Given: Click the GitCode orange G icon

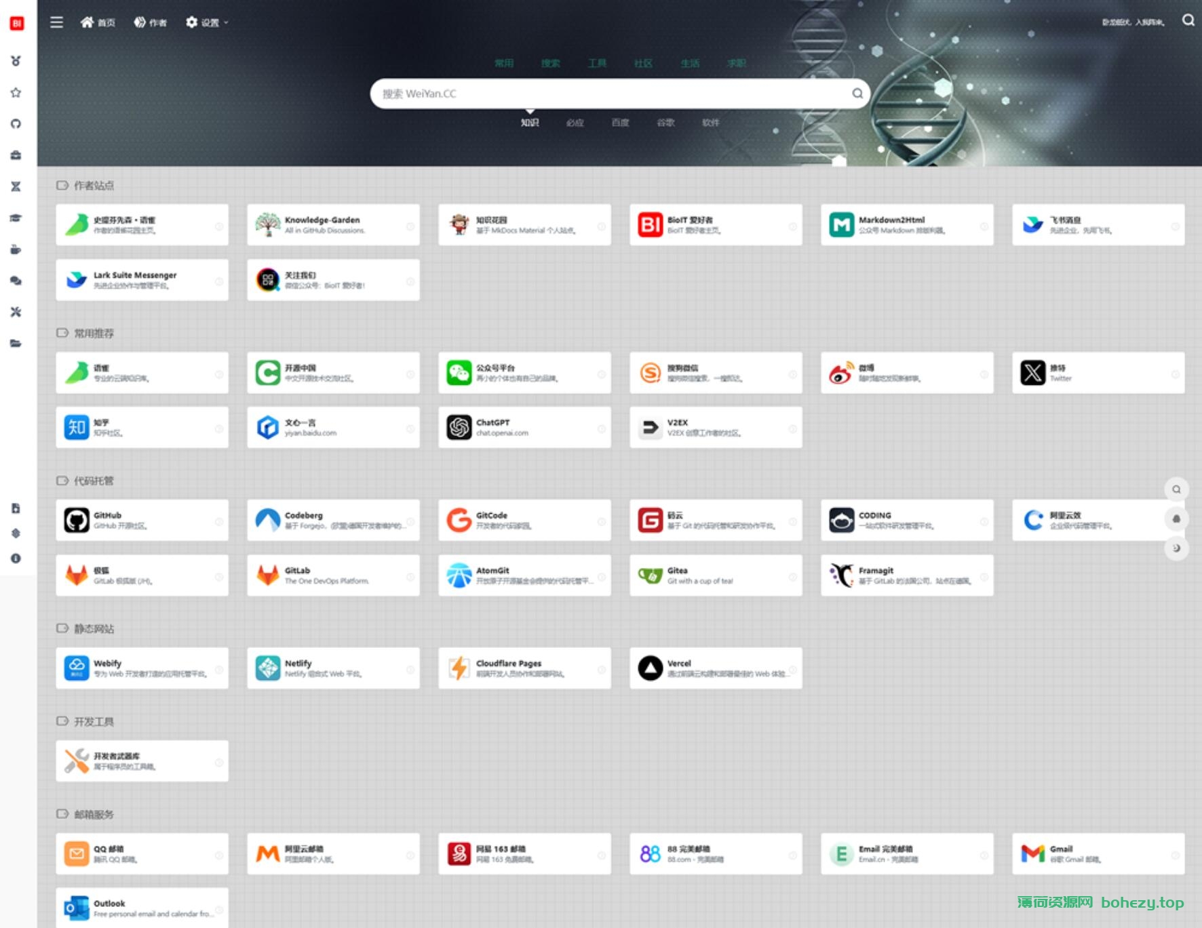Looking at the screenshot, I should click(x=459, y=521).
